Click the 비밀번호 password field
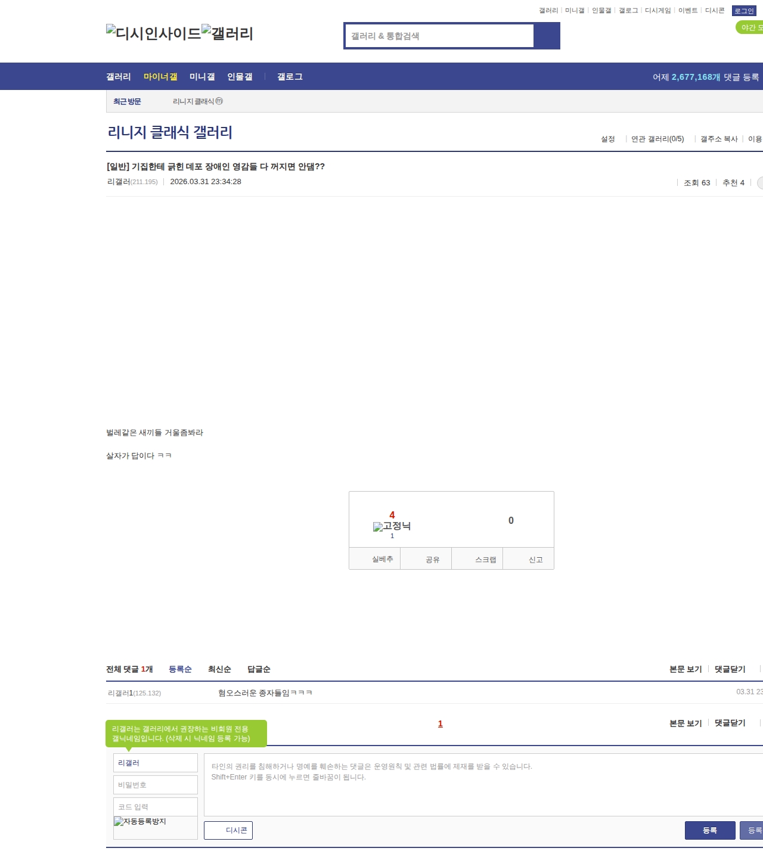The width and height of the screenshot is (763, 851). tap(155, 785)
